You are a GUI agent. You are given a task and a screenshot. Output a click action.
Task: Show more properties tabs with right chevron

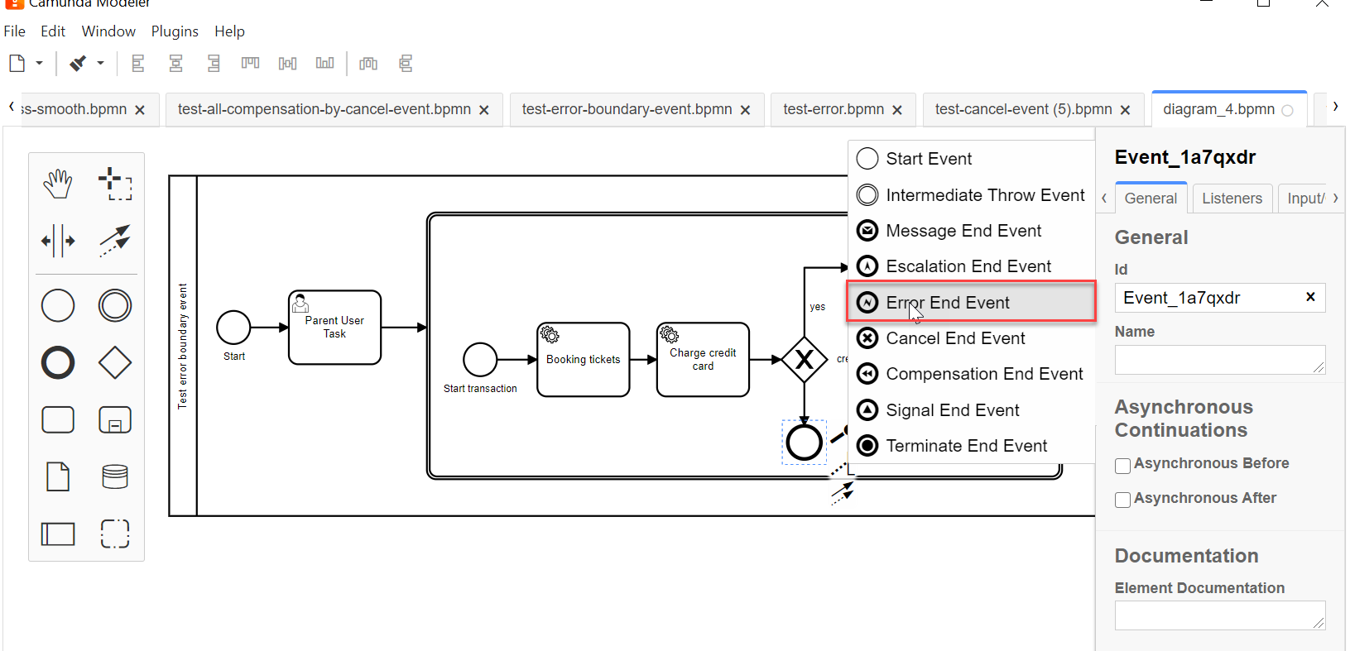pos(1335,198)
